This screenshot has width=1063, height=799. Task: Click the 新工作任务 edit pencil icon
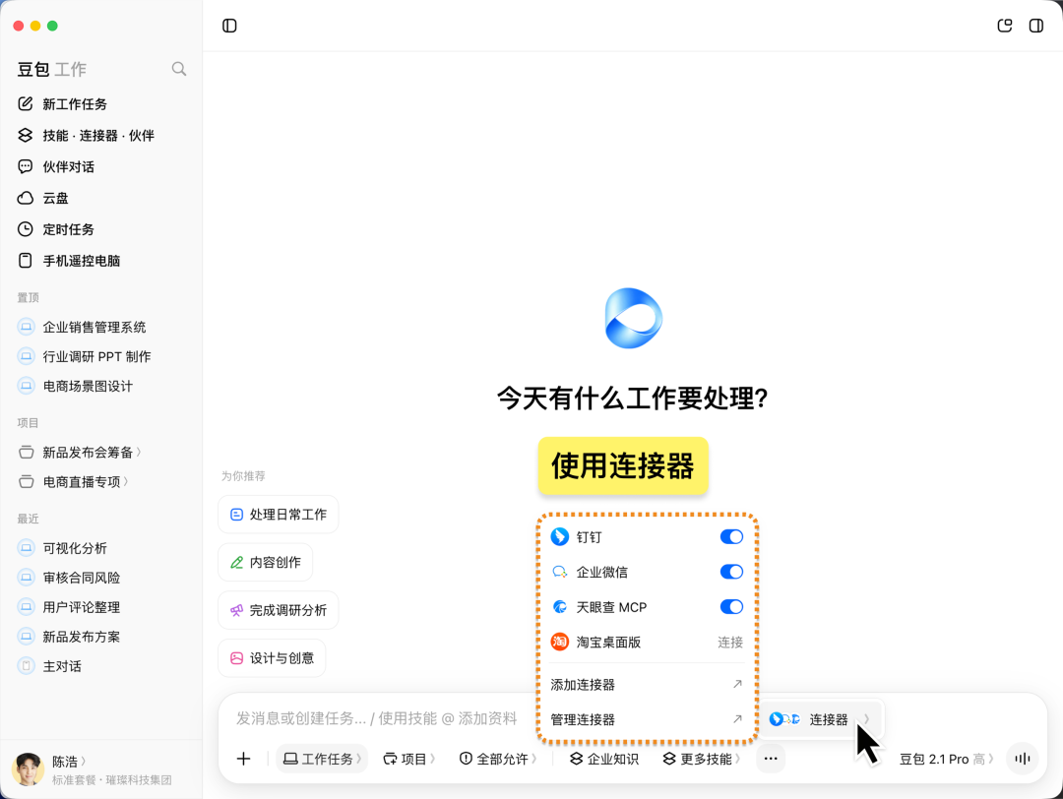click(25, 103)
